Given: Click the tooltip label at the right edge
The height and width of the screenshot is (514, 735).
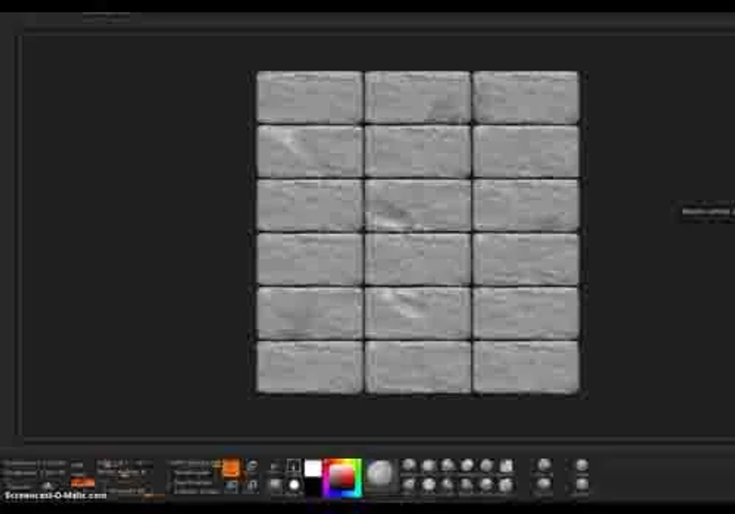Looking at the screenshot, I should (707, 213).
